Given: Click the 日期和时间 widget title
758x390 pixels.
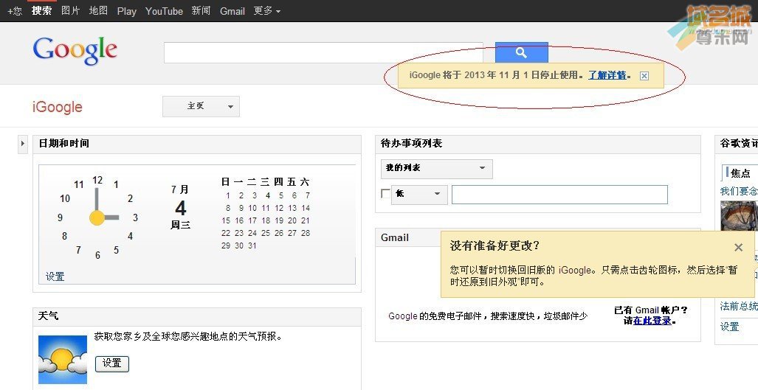Looking at the screenshot, I should (64, 143).
